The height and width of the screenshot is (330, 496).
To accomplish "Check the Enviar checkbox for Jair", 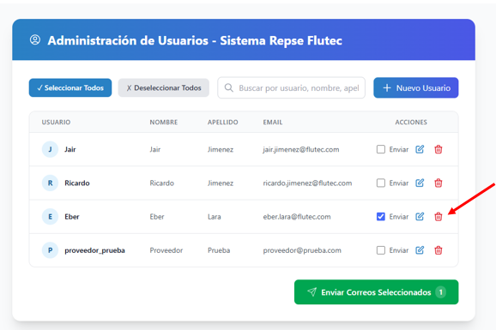I will click(381, 149).
